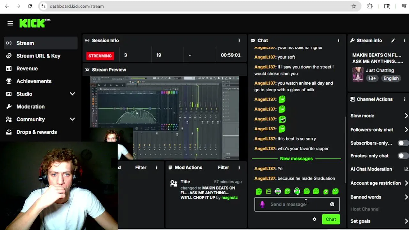
Task: Open the hamburger menu beside the Kick logo
Action: click(x=10, y=23)
